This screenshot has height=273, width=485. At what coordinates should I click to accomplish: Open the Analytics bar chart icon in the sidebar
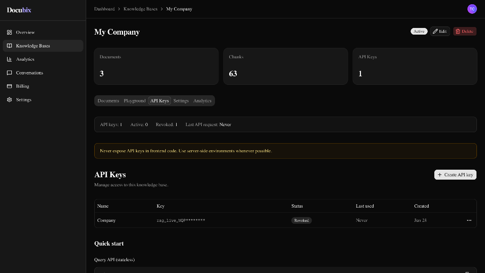tap(9, 59)
